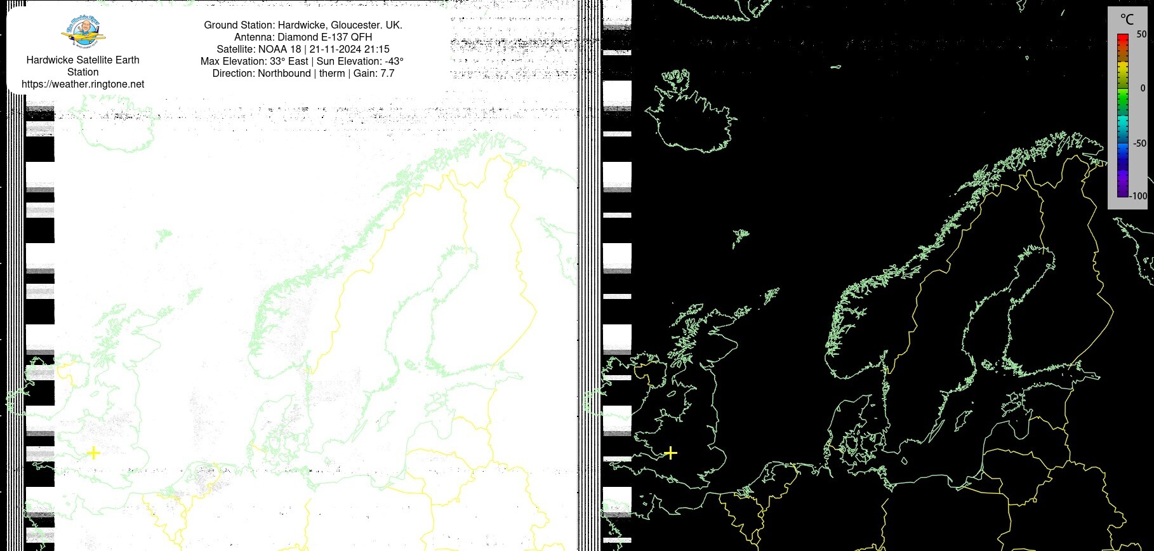
Task: Click the 50 label on the temperature scale
Action: click(1141, 34)
